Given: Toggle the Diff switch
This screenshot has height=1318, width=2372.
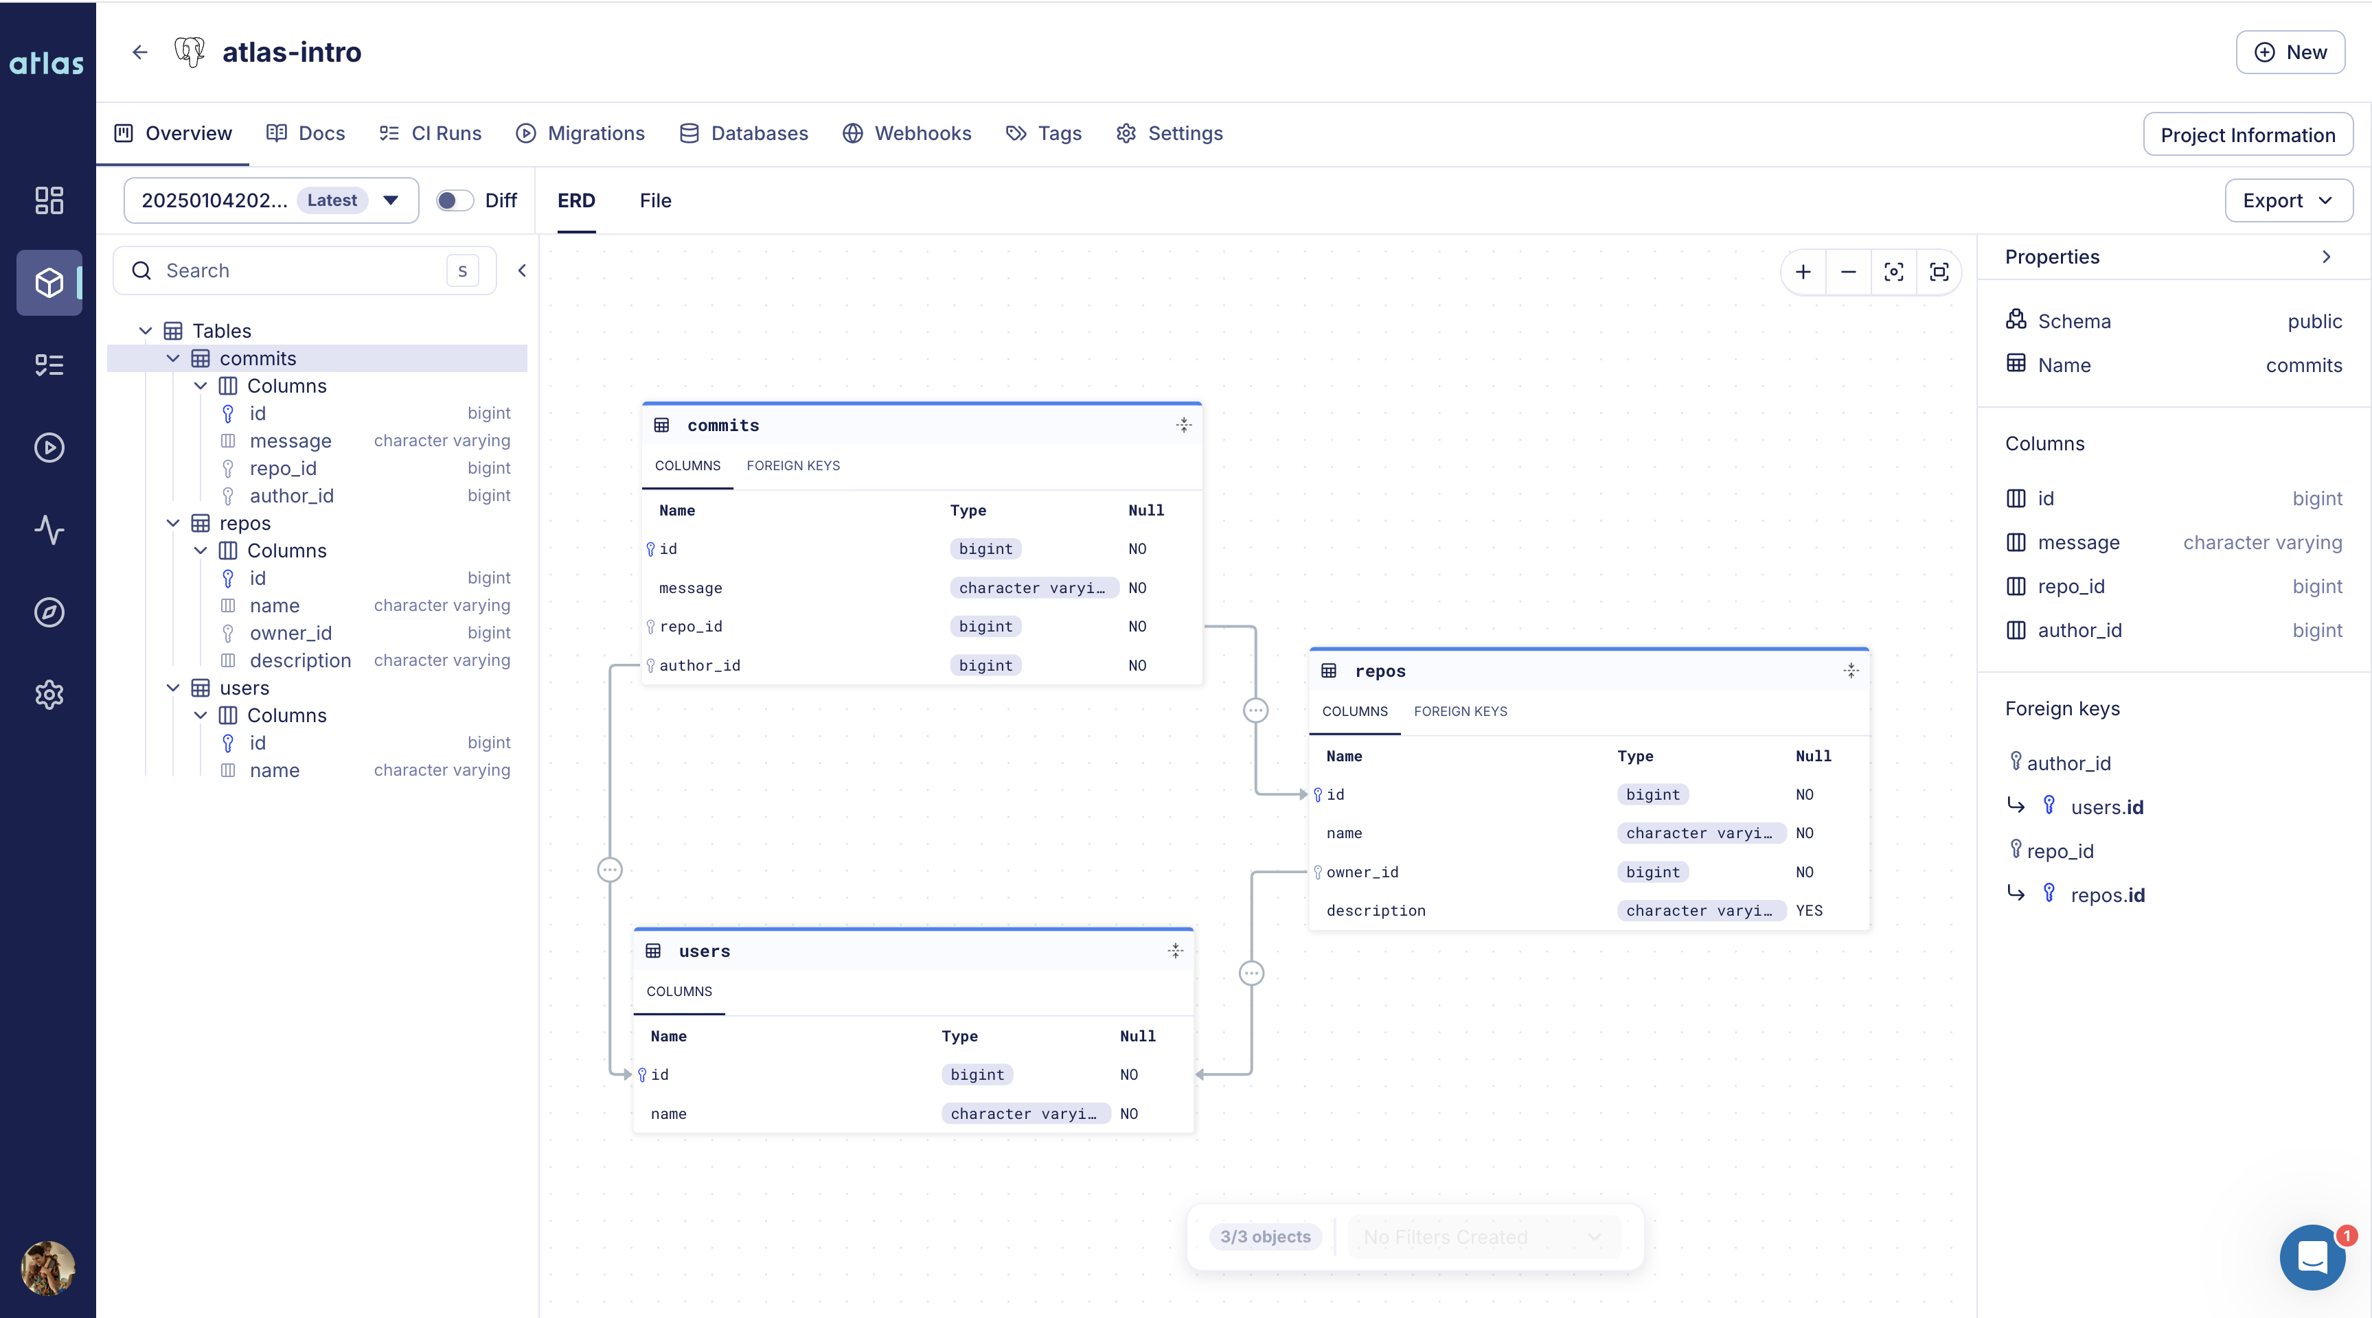Looking at the screenshot, I should coord(454,200).
